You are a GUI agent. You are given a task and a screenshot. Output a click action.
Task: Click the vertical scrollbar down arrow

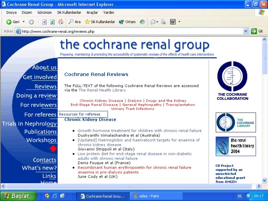pos(264,180)
